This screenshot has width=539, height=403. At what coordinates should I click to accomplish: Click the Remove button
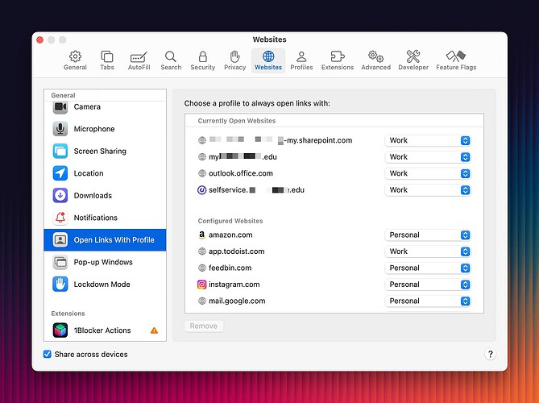click(204, 326)
